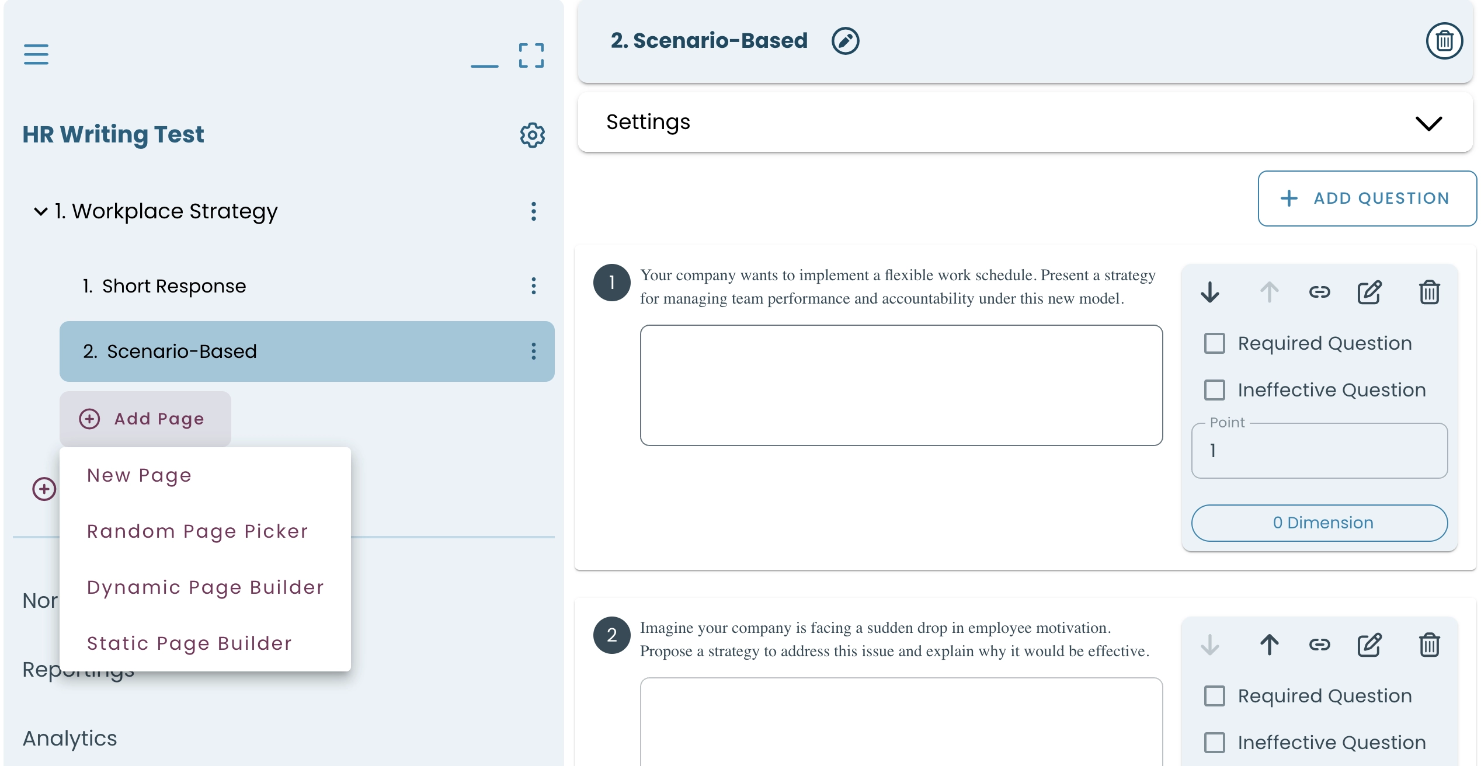
Task: Choose Random Page Picker option
Action: (x=205, y=531)
